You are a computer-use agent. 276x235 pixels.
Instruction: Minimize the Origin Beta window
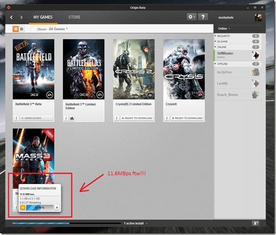click(x=248, y=8)
